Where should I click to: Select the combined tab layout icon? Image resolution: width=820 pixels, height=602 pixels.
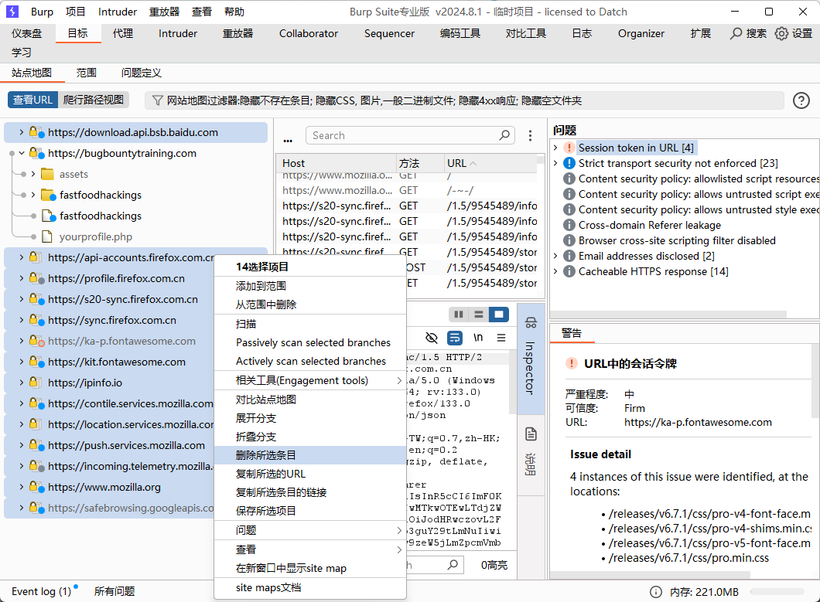(499, 314)
